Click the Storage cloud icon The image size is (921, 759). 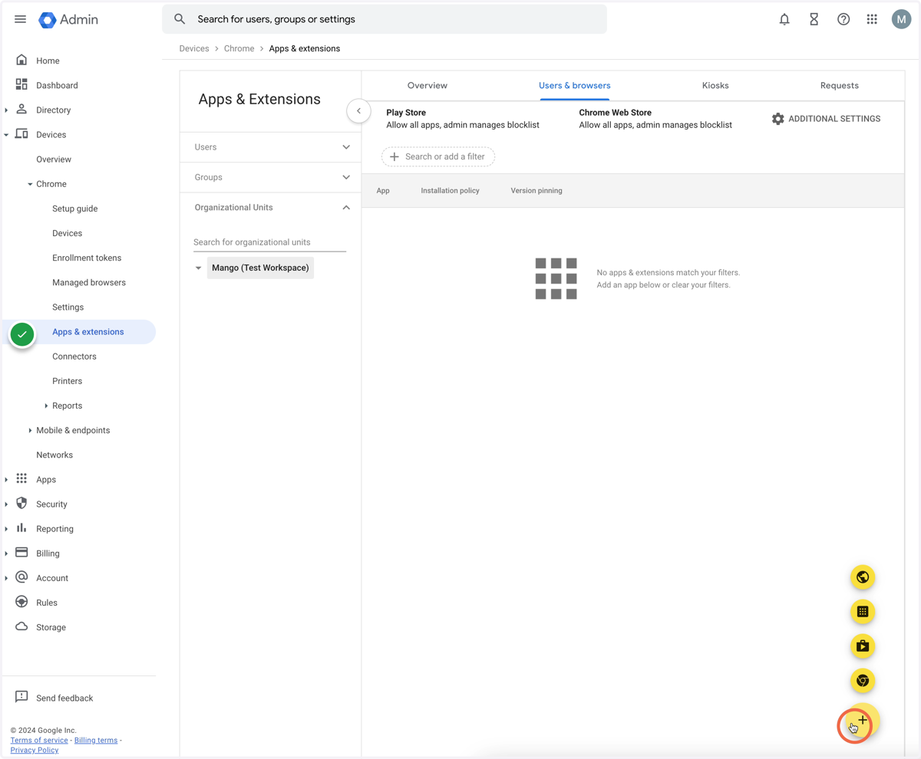[21, 626]
